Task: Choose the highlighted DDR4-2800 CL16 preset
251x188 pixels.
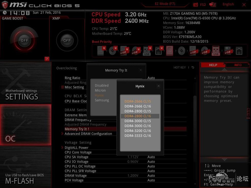Action: pos(140,116)
